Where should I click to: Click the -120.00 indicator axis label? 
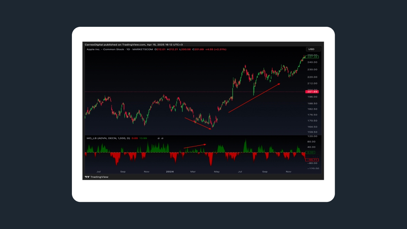point(312,168)
